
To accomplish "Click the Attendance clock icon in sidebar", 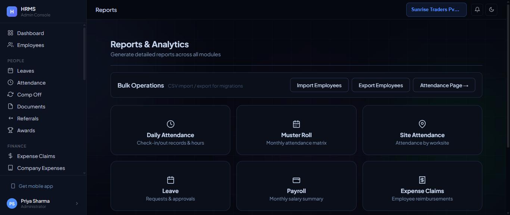I will click(10, 83).
